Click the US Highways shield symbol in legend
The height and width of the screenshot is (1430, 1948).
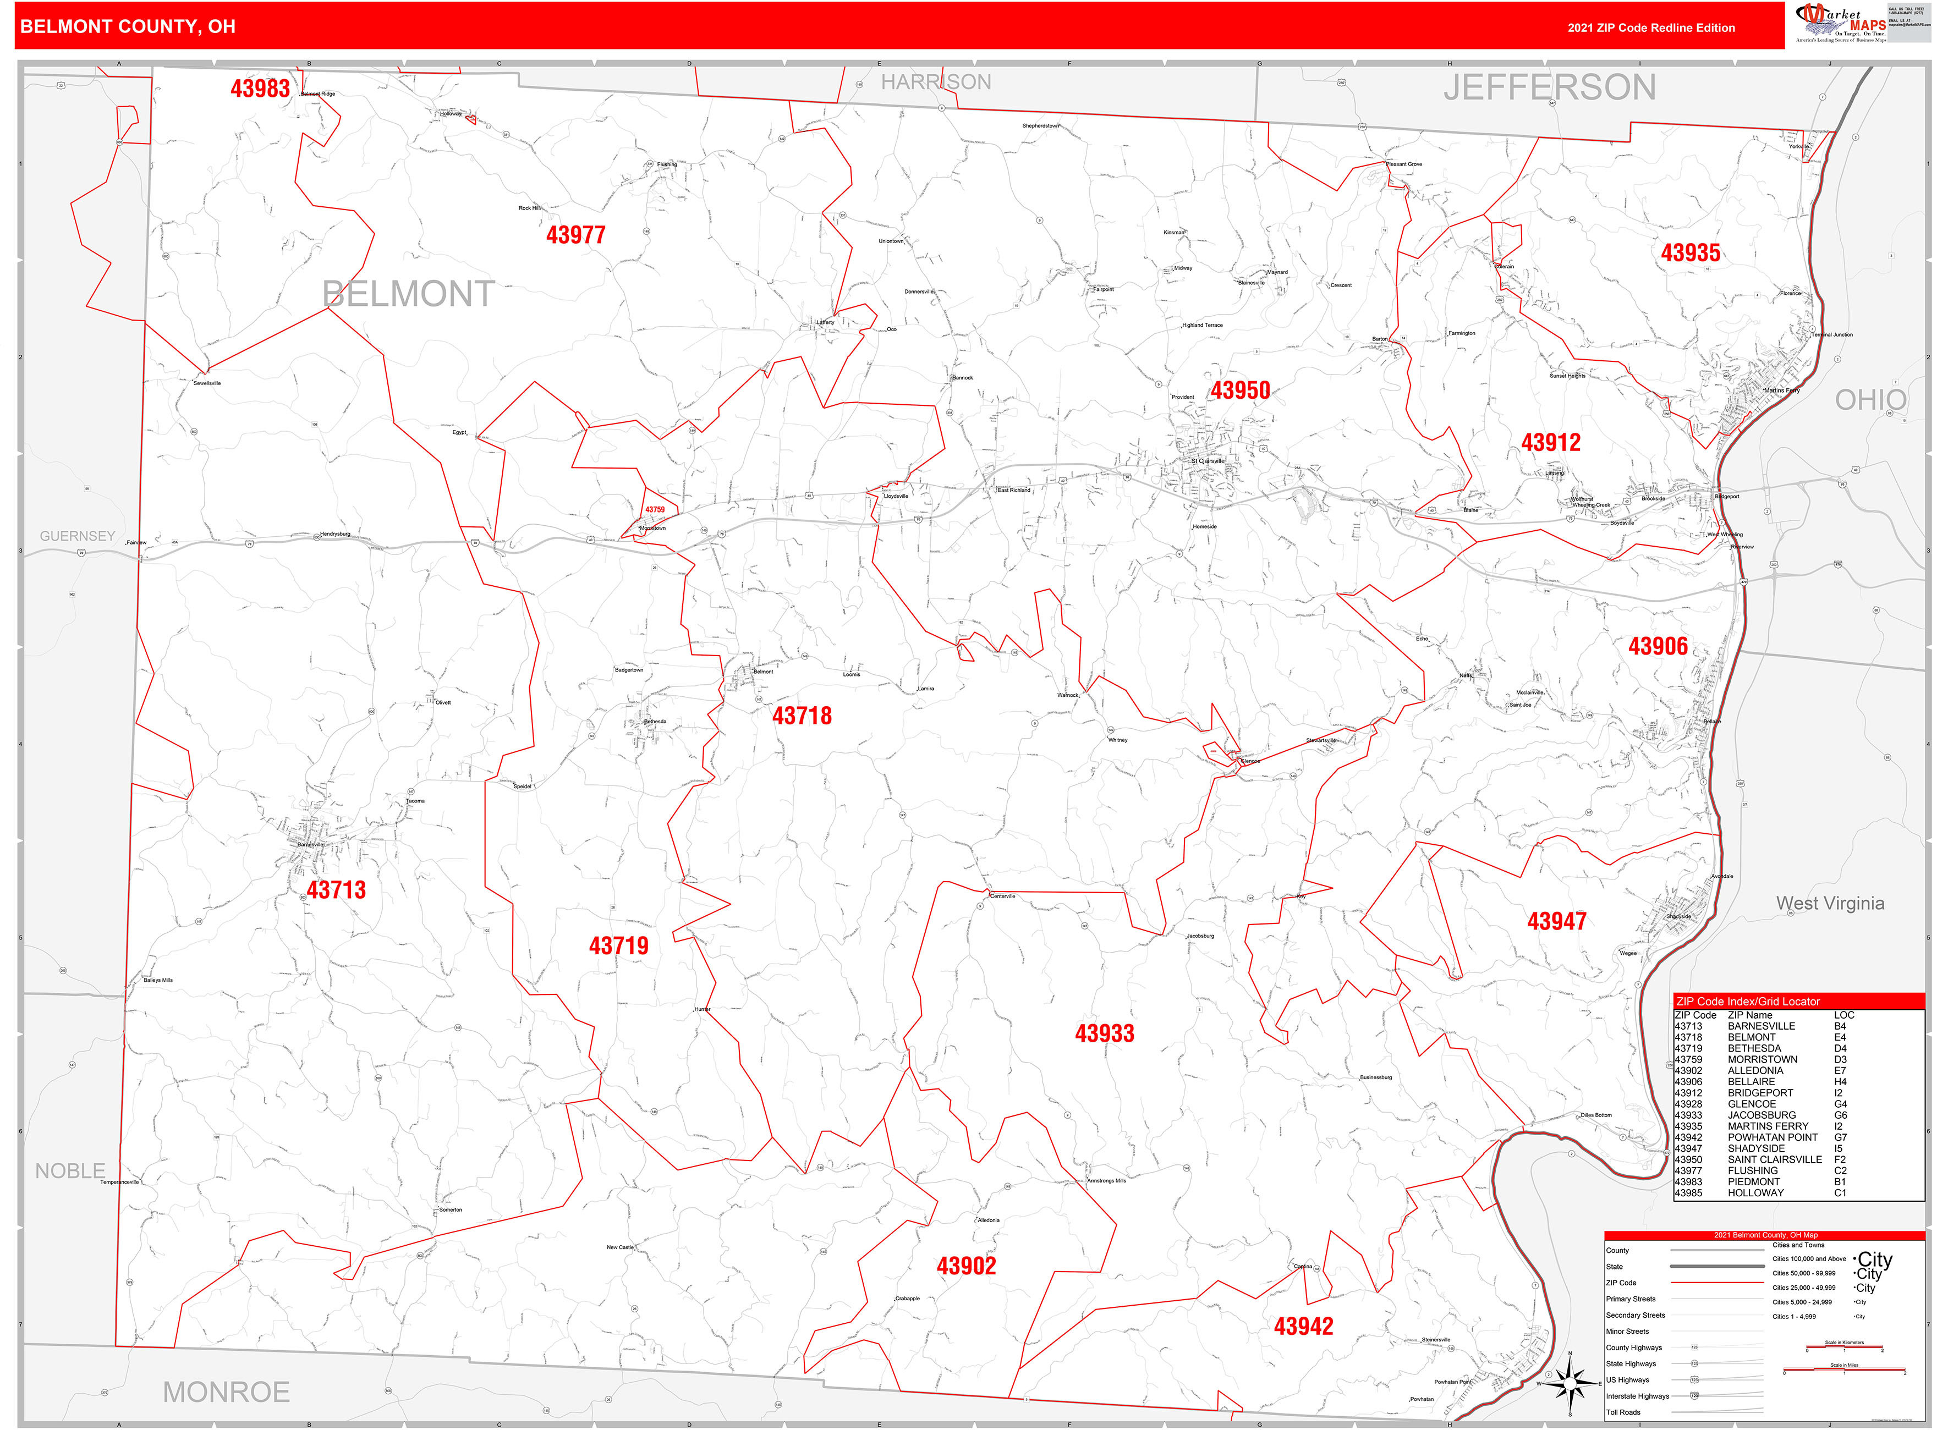[1694, 1380]
